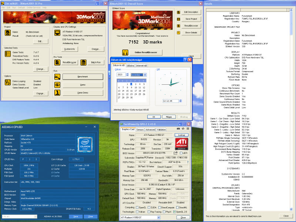Open the Online Services menu
Viewport: 296px width, 222px height.
[34, 8]
